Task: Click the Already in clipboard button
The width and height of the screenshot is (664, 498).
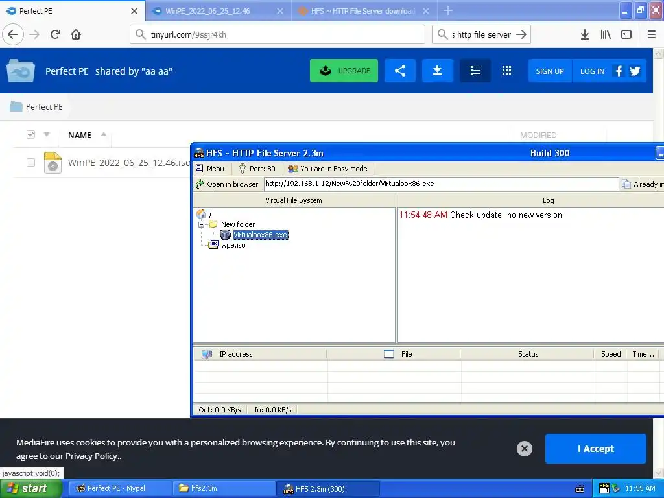Action: click(x=643, y=184)
